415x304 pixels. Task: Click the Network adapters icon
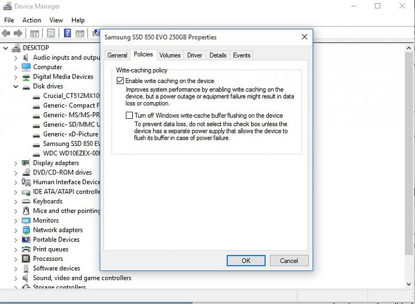(x=26, y=230)
